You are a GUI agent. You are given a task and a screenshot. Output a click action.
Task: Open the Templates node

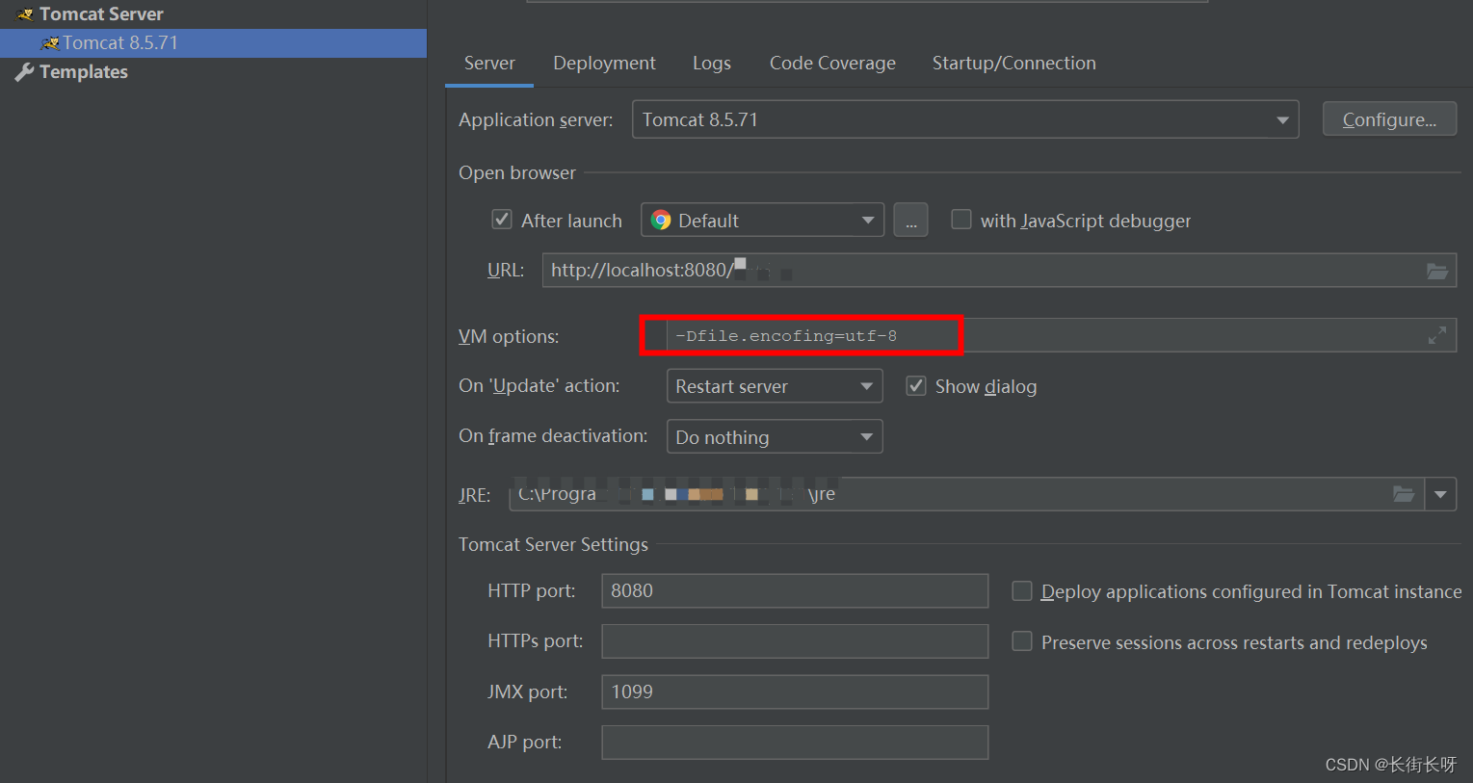point(83,72)
